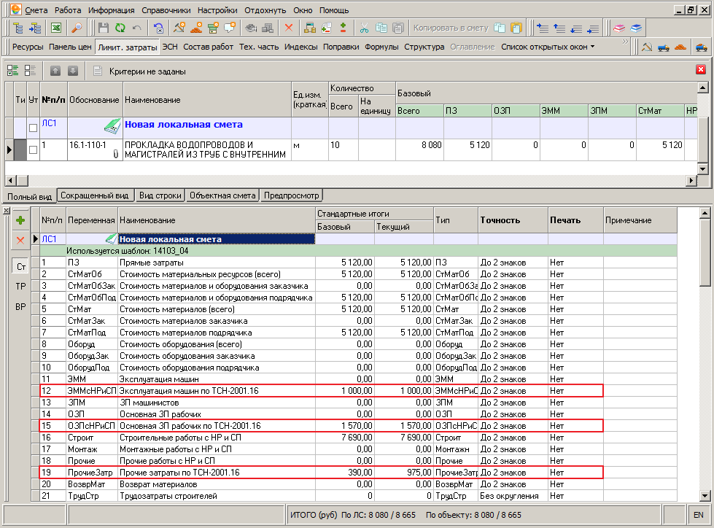Viewport: 714px width, 528px height.
Task: Switch to the Объектная смета tab
Action: 222,195
